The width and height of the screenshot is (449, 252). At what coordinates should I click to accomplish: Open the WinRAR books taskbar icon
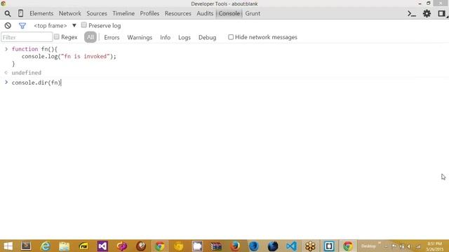click(x=216, y=246)
